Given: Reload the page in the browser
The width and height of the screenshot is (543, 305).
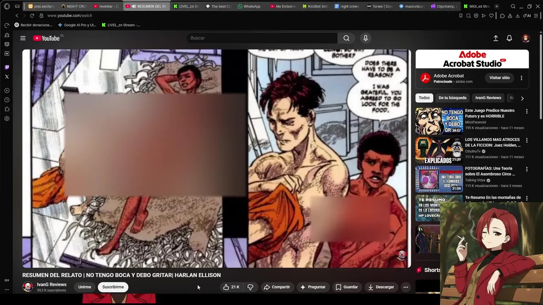Looking at the screenshot, I should pyautogui.click(x=32, y=16).
